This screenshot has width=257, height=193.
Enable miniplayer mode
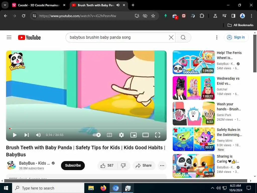134,135
